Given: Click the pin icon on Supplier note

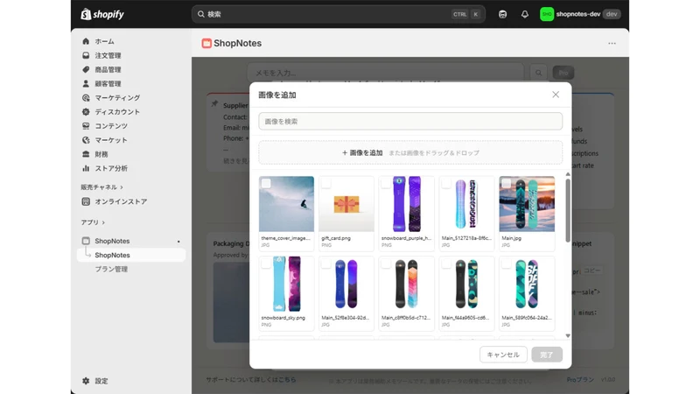Looking at the screenshot, I should (214, 103).
